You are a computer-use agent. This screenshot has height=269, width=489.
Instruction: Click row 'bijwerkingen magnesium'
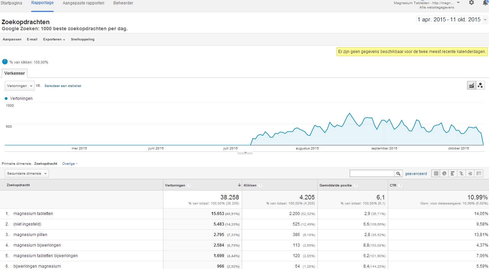pos(37,266)
